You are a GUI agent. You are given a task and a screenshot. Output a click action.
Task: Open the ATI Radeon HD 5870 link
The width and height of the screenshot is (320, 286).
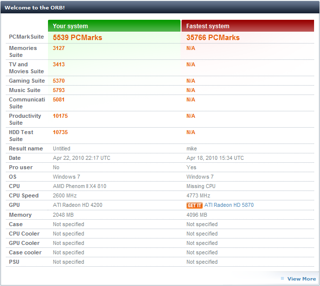click(229, 205)
